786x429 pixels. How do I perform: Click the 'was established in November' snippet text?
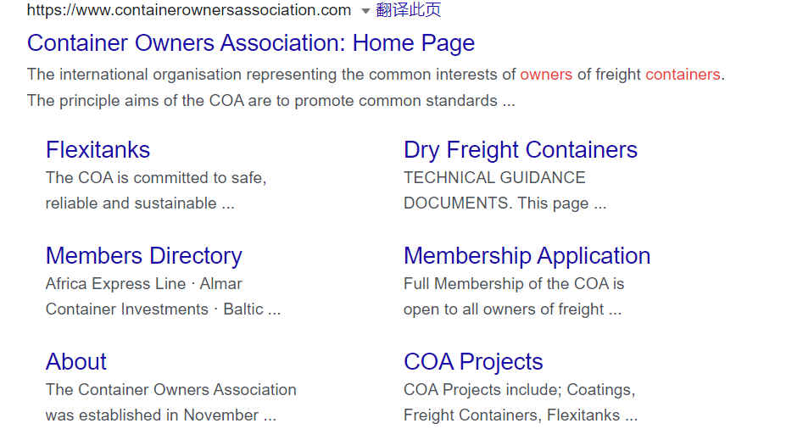pos(161,415)
